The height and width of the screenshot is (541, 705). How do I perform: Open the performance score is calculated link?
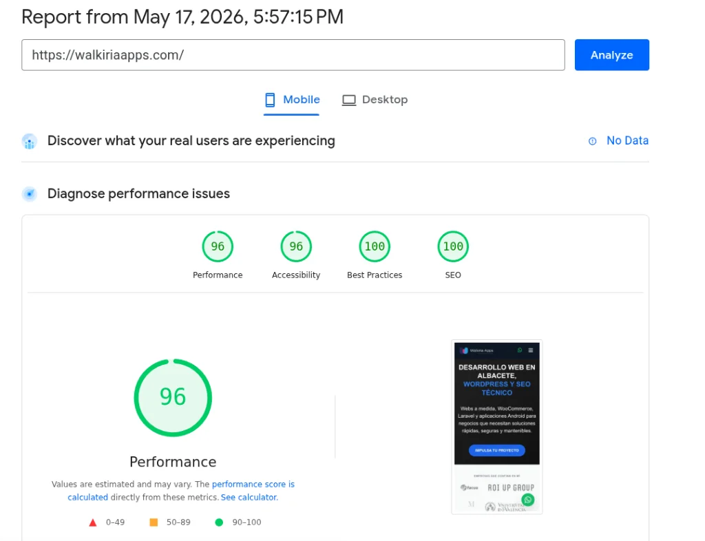pos(181,491)
